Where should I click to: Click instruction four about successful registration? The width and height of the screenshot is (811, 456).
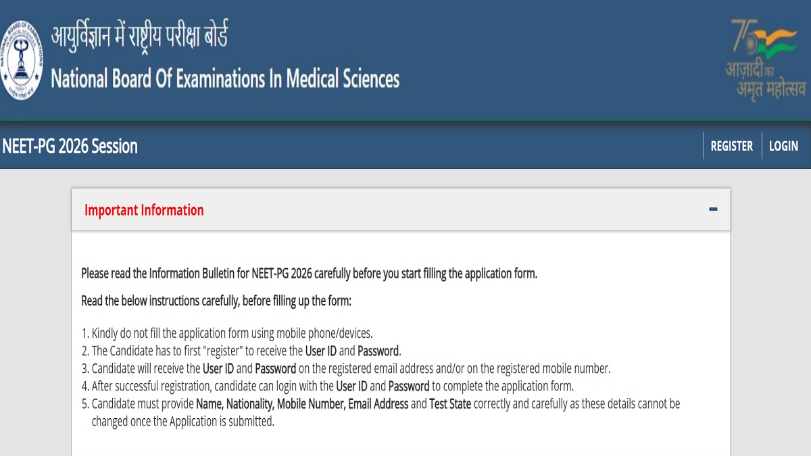point(327,386)
